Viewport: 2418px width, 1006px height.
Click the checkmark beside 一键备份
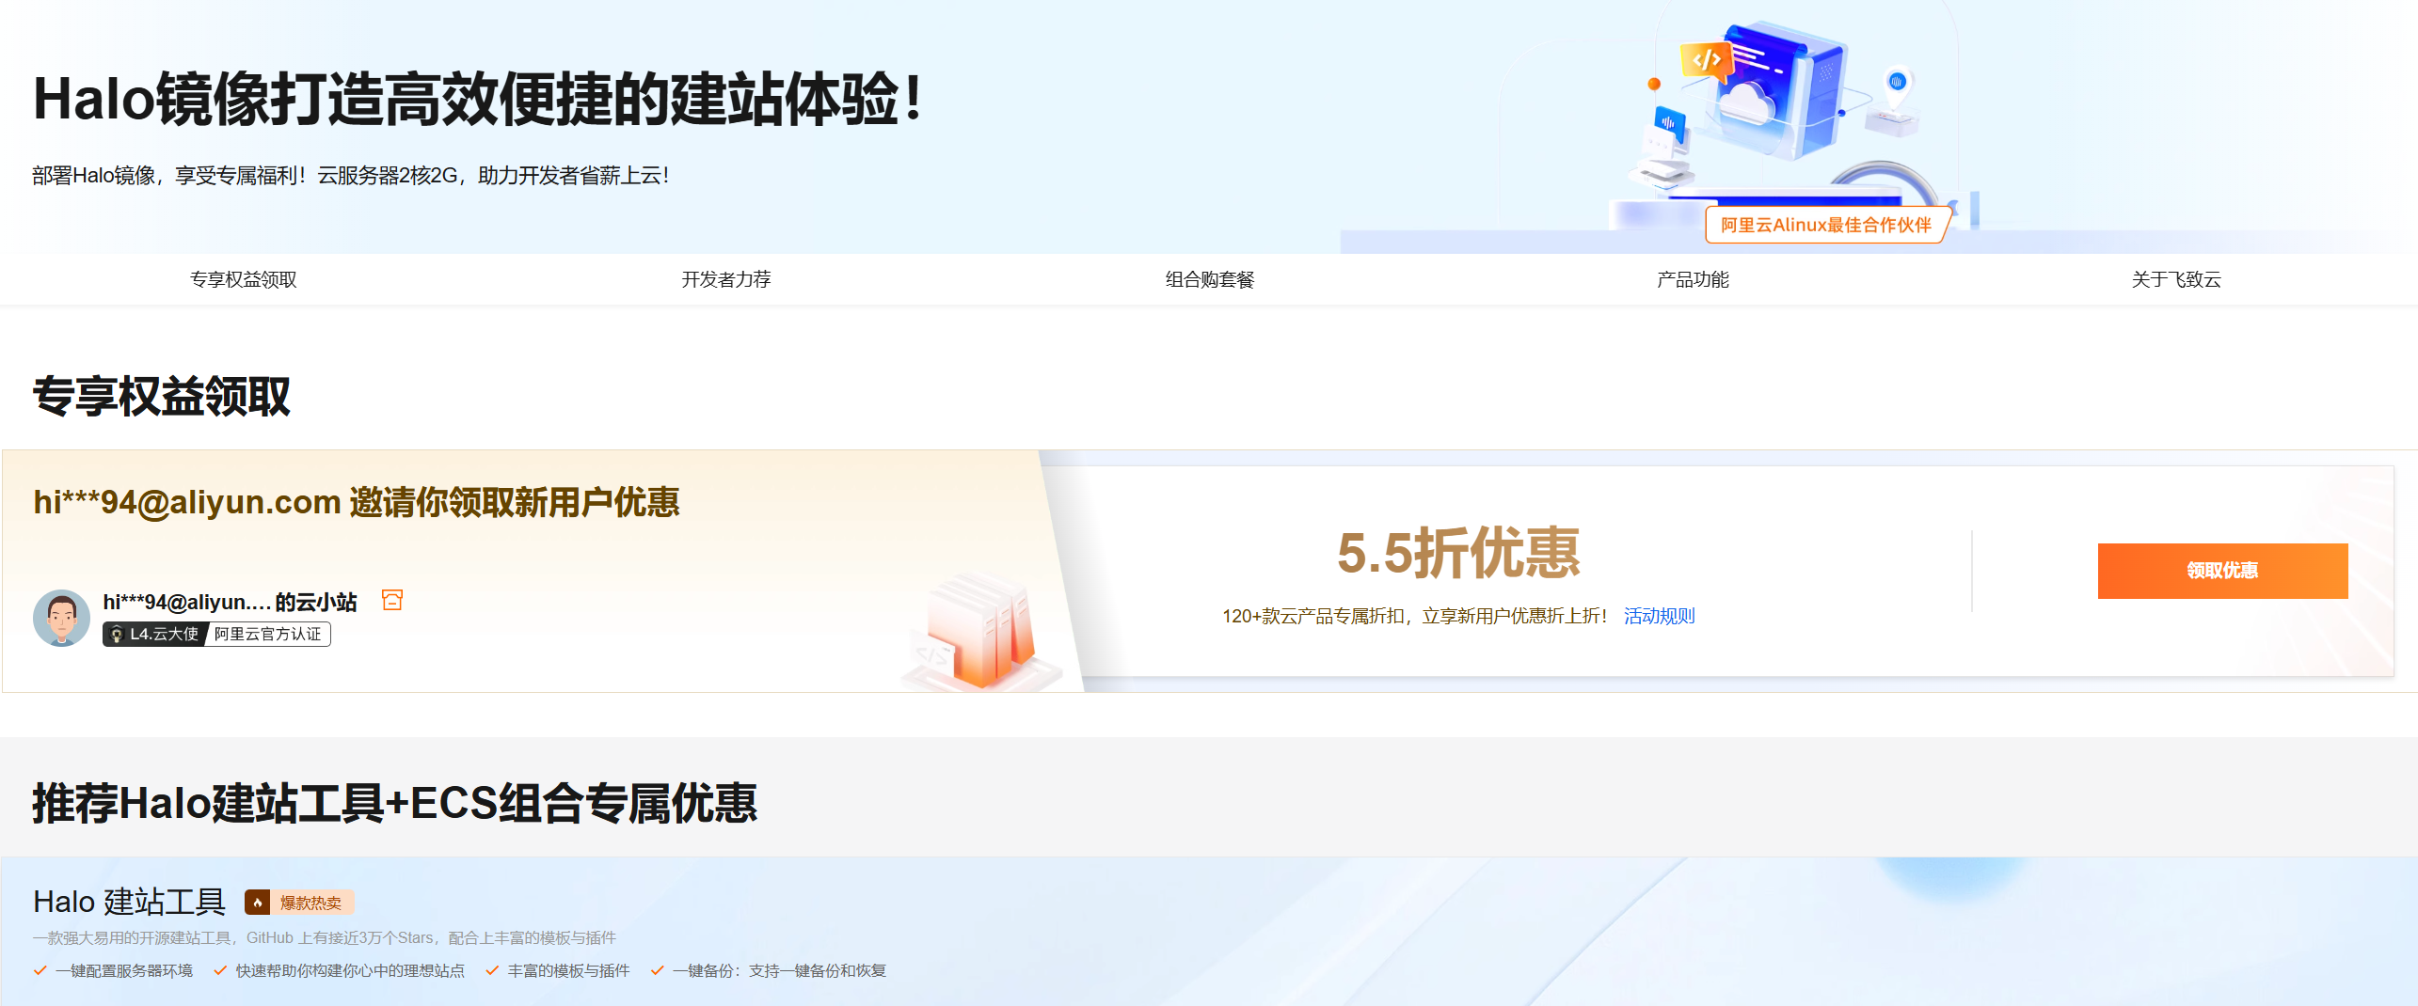tap(658, 970)
